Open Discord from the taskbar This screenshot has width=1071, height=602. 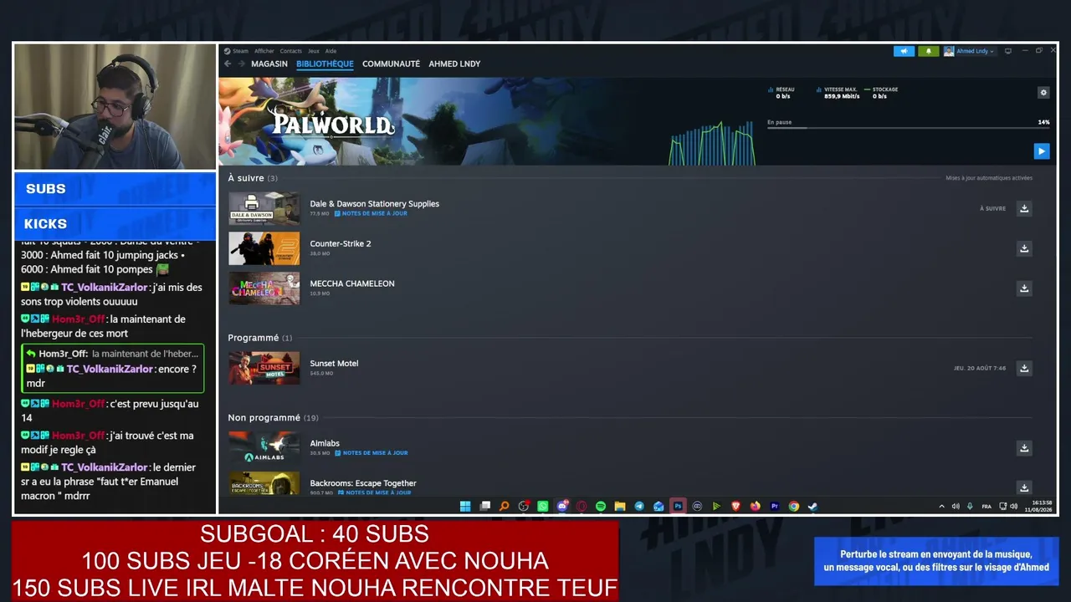(x=562, y=506)
